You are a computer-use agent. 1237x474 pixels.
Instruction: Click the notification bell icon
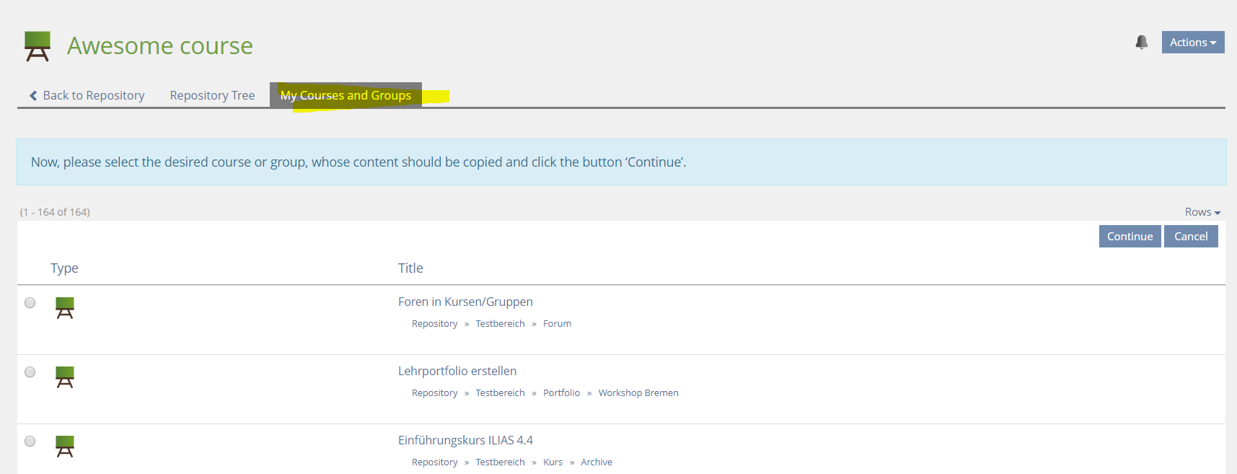(1141, 43)
